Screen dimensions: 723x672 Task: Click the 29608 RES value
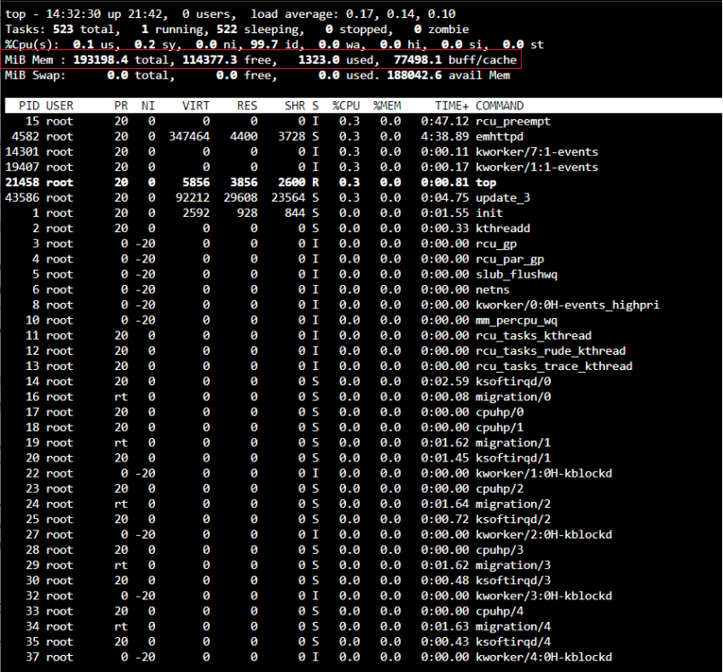click(240, 198)
